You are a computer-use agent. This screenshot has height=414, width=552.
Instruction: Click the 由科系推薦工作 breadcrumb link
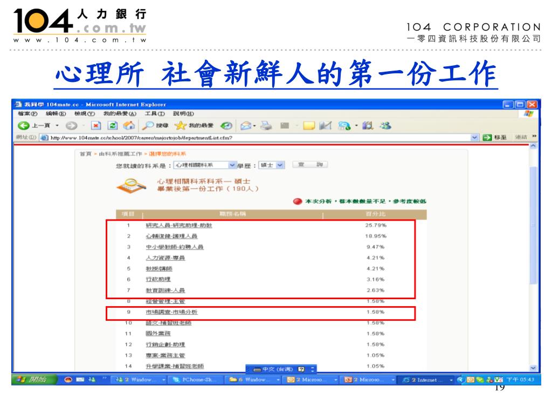120,154
